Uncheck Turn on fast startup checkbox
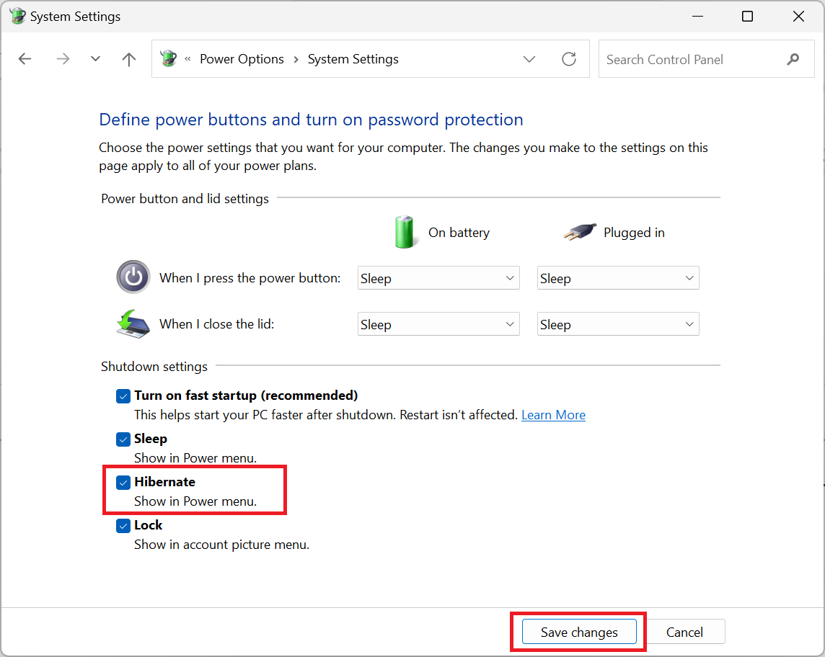This screenshot has width=825, height=657. [x=123, y=395]
